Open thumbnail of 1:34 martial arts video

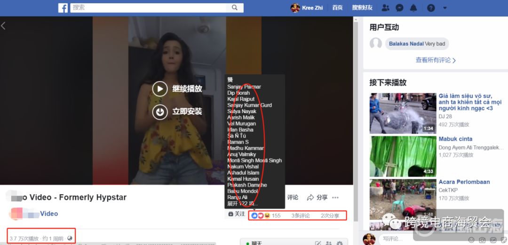point(403,114)
